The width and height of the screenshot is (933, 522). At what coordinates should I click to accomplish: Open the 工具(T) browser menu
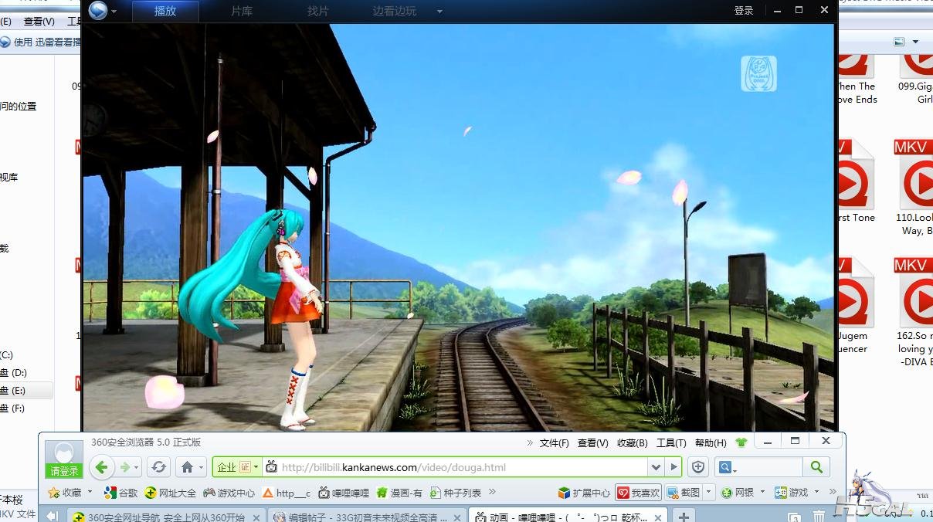670,442
